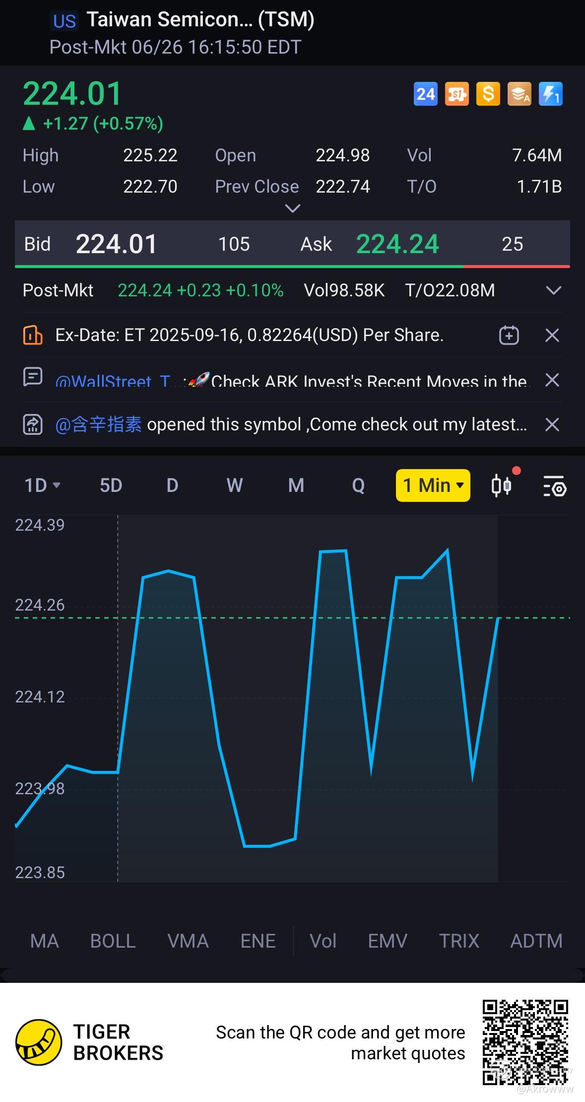Viewport: 585px width, 1102px height.
Task: Open the 1 Min interval dropdown
Action: point(433,485)
